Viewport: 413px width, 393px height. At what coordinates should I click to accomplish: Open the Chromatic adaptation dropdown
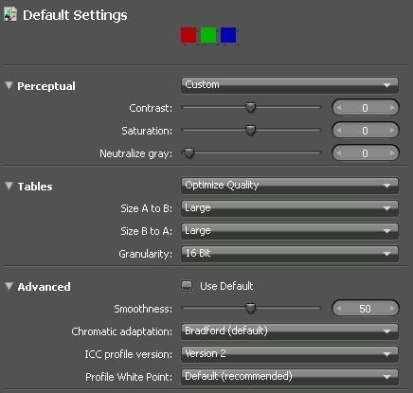point(290,331)
